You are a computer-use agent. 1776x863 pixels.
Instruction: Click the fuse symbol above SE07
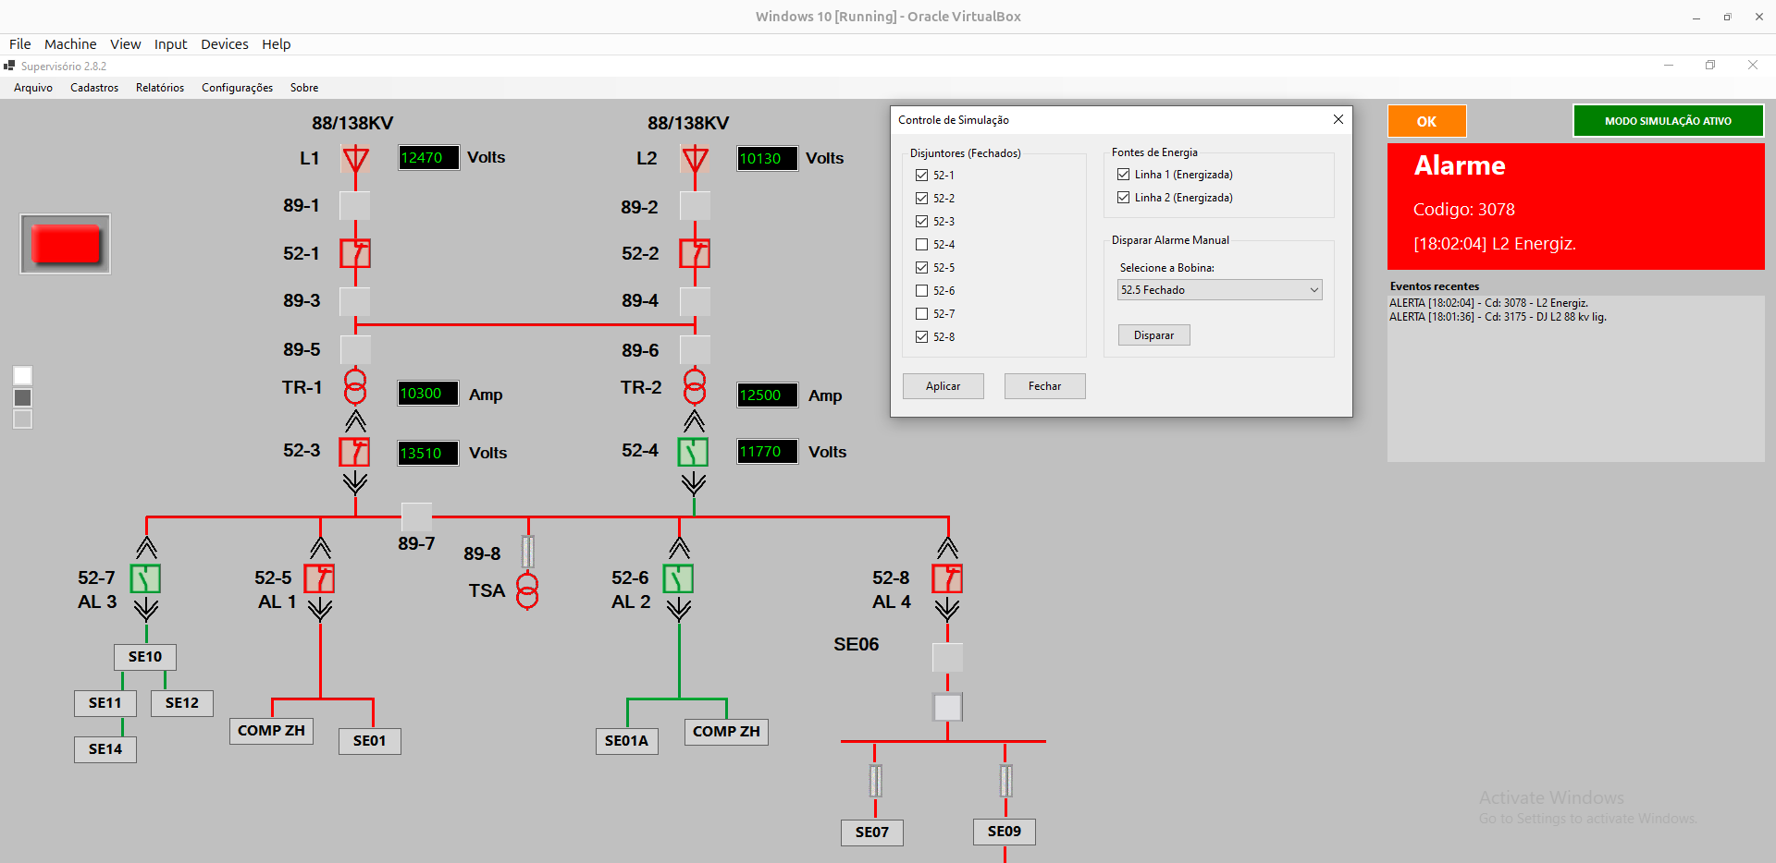(875, 781)
